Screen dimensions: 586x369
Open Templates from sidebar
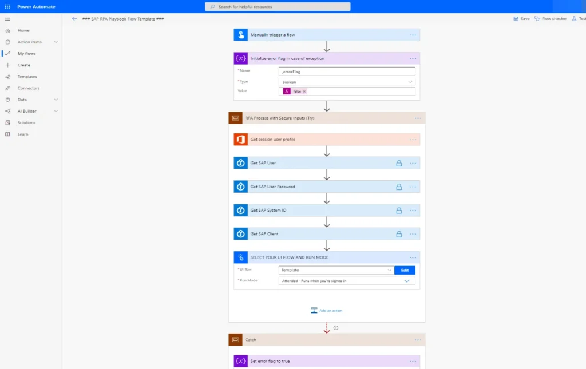coord(27,77)
